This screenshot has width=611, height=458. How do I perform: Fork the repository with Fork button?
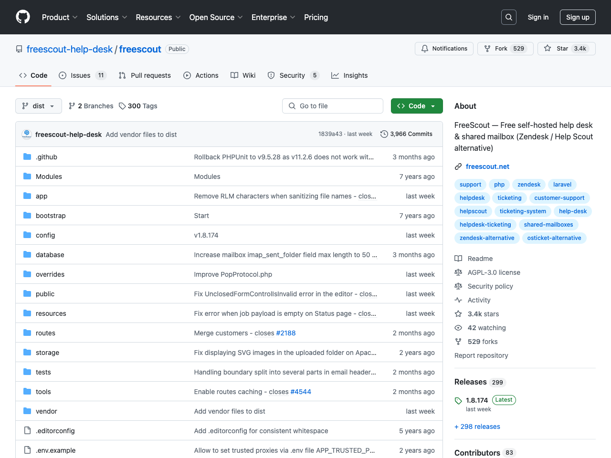coord(505,49)
